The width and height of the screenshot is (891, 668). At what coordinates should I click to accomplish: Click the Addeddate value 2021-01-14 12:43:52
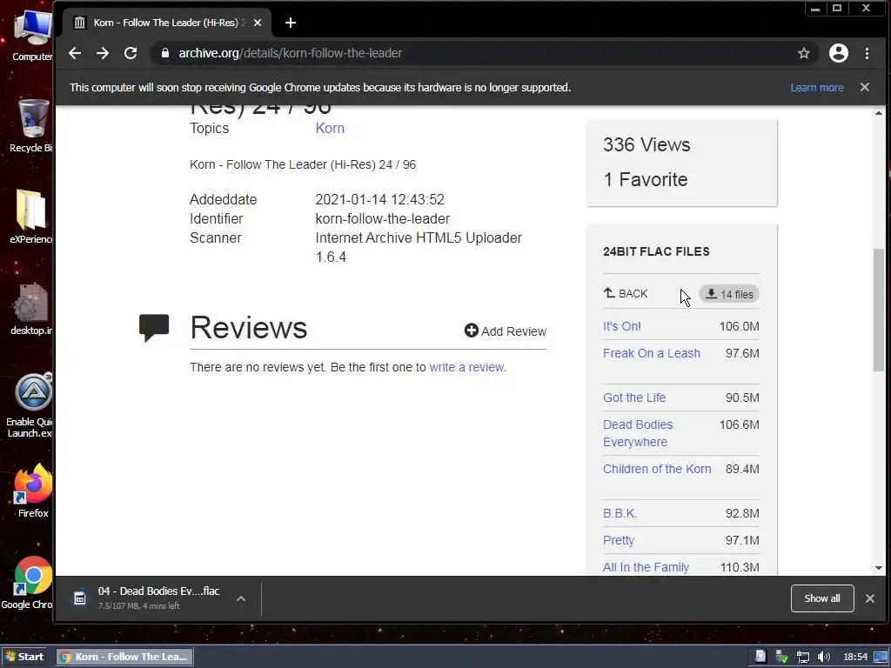pyautogui.click(x=379, y=199)
